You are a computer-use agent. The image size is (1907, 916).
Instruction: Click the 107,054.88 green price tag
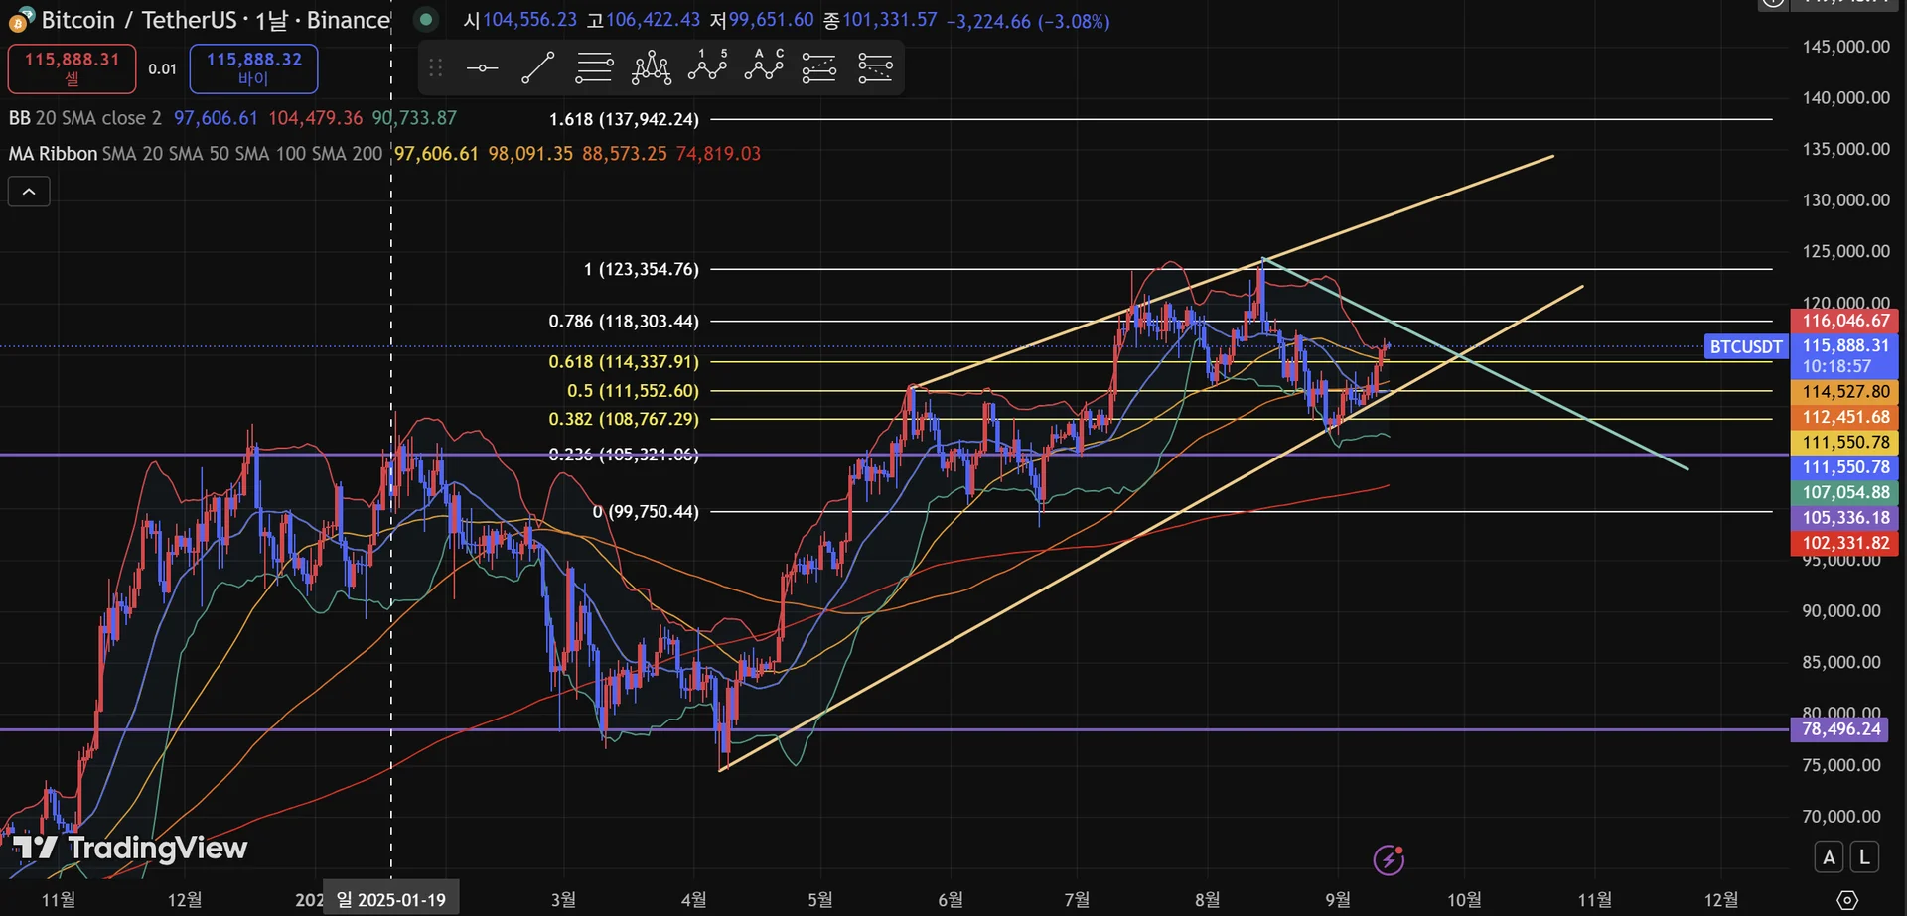click(1845, 493)
